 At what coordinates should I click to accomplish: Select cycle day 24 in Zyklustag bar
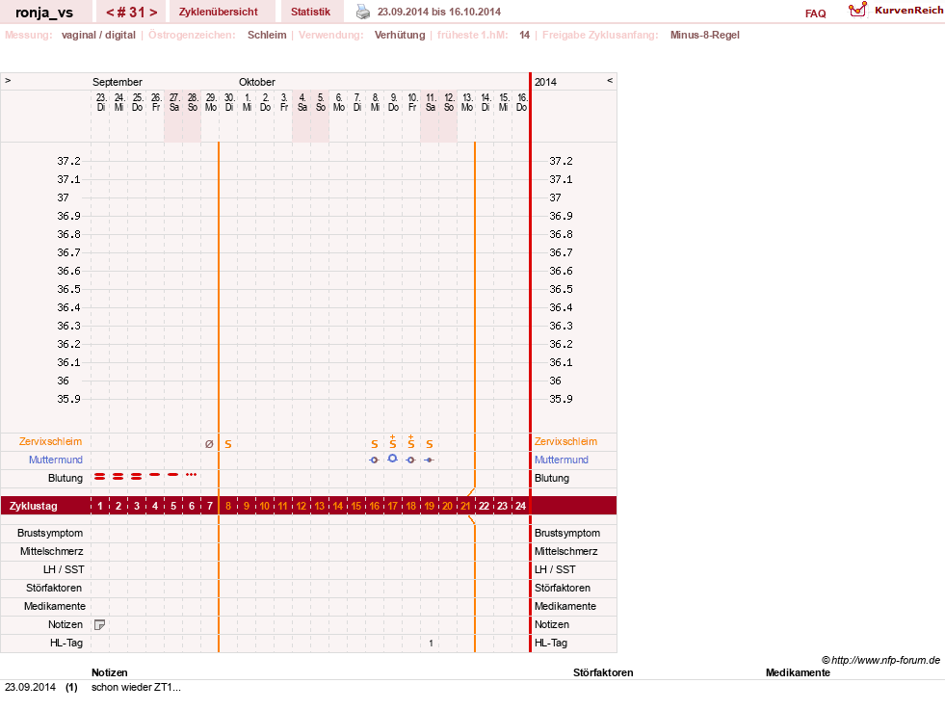[520, 507]
